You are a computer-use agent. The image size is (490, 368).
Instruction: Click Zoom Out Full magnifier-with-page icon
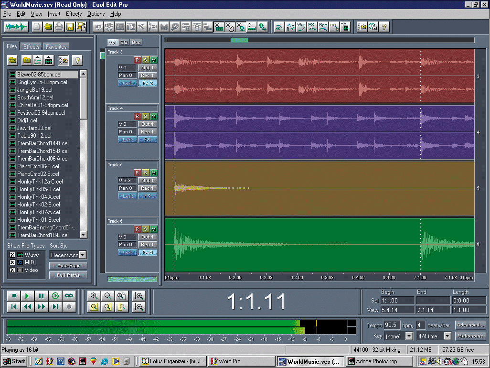[x=121, y=296]
